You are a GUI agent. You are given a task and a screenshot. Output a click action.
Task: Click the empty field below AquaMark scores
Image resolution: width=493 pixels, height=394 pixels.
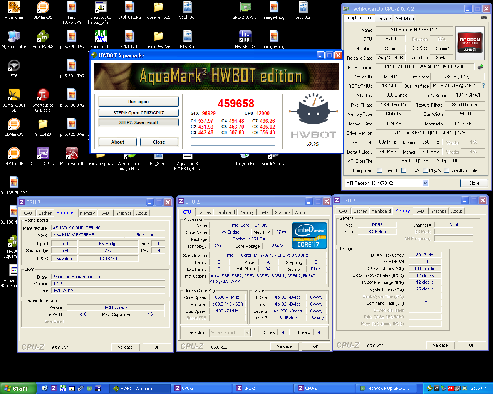233,142
